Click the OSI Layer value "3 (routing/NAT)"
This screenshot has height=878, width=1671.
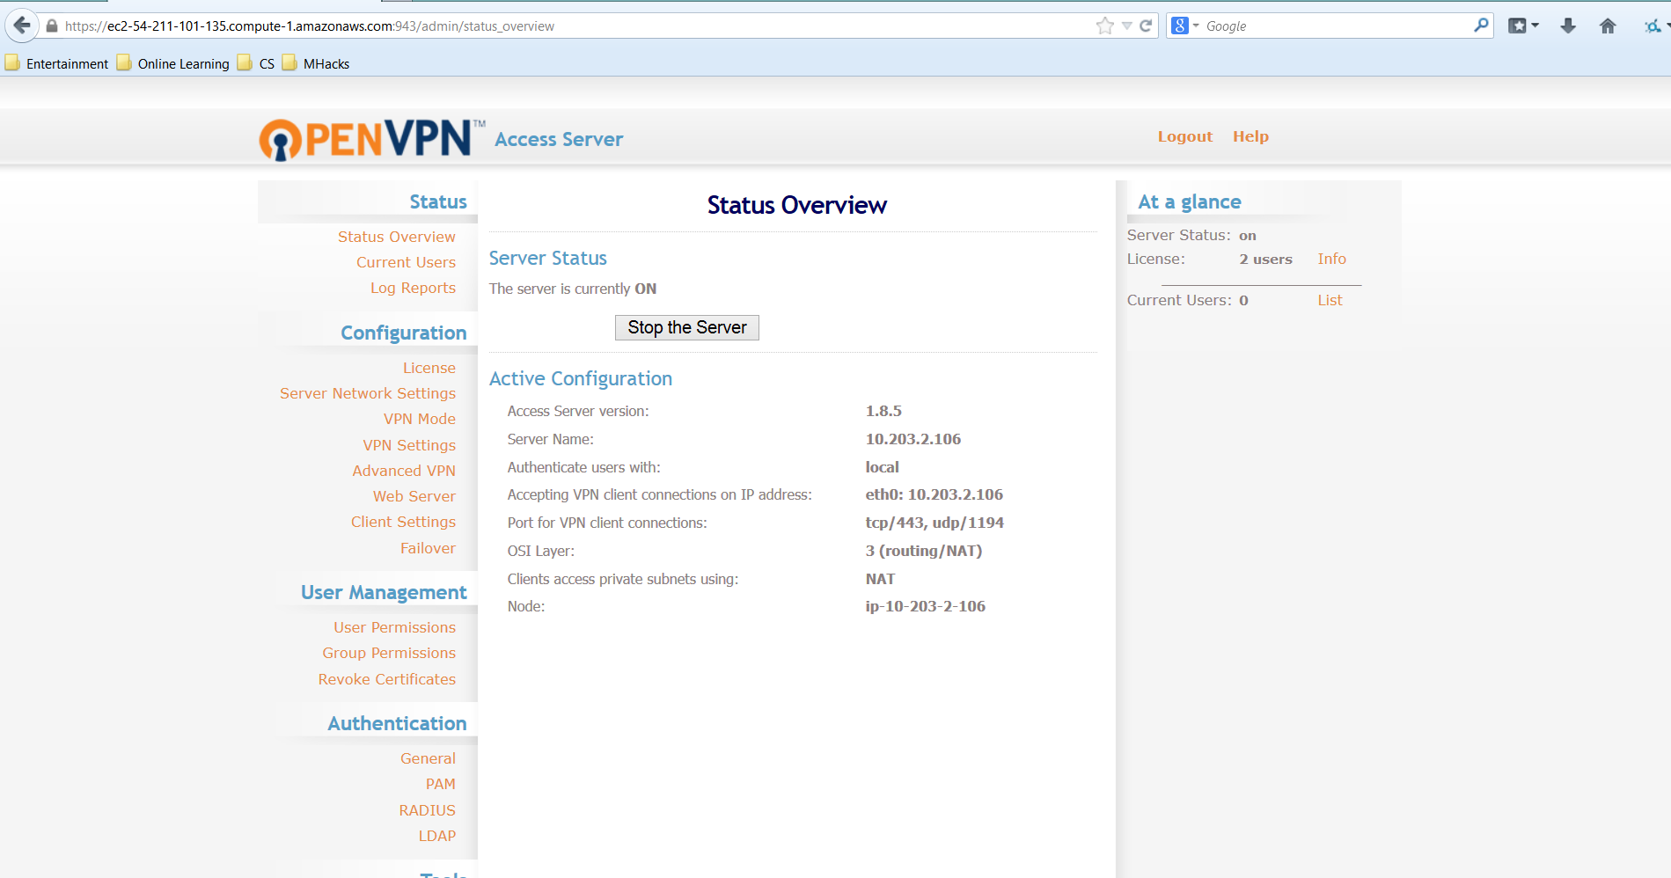pos(924,551)
